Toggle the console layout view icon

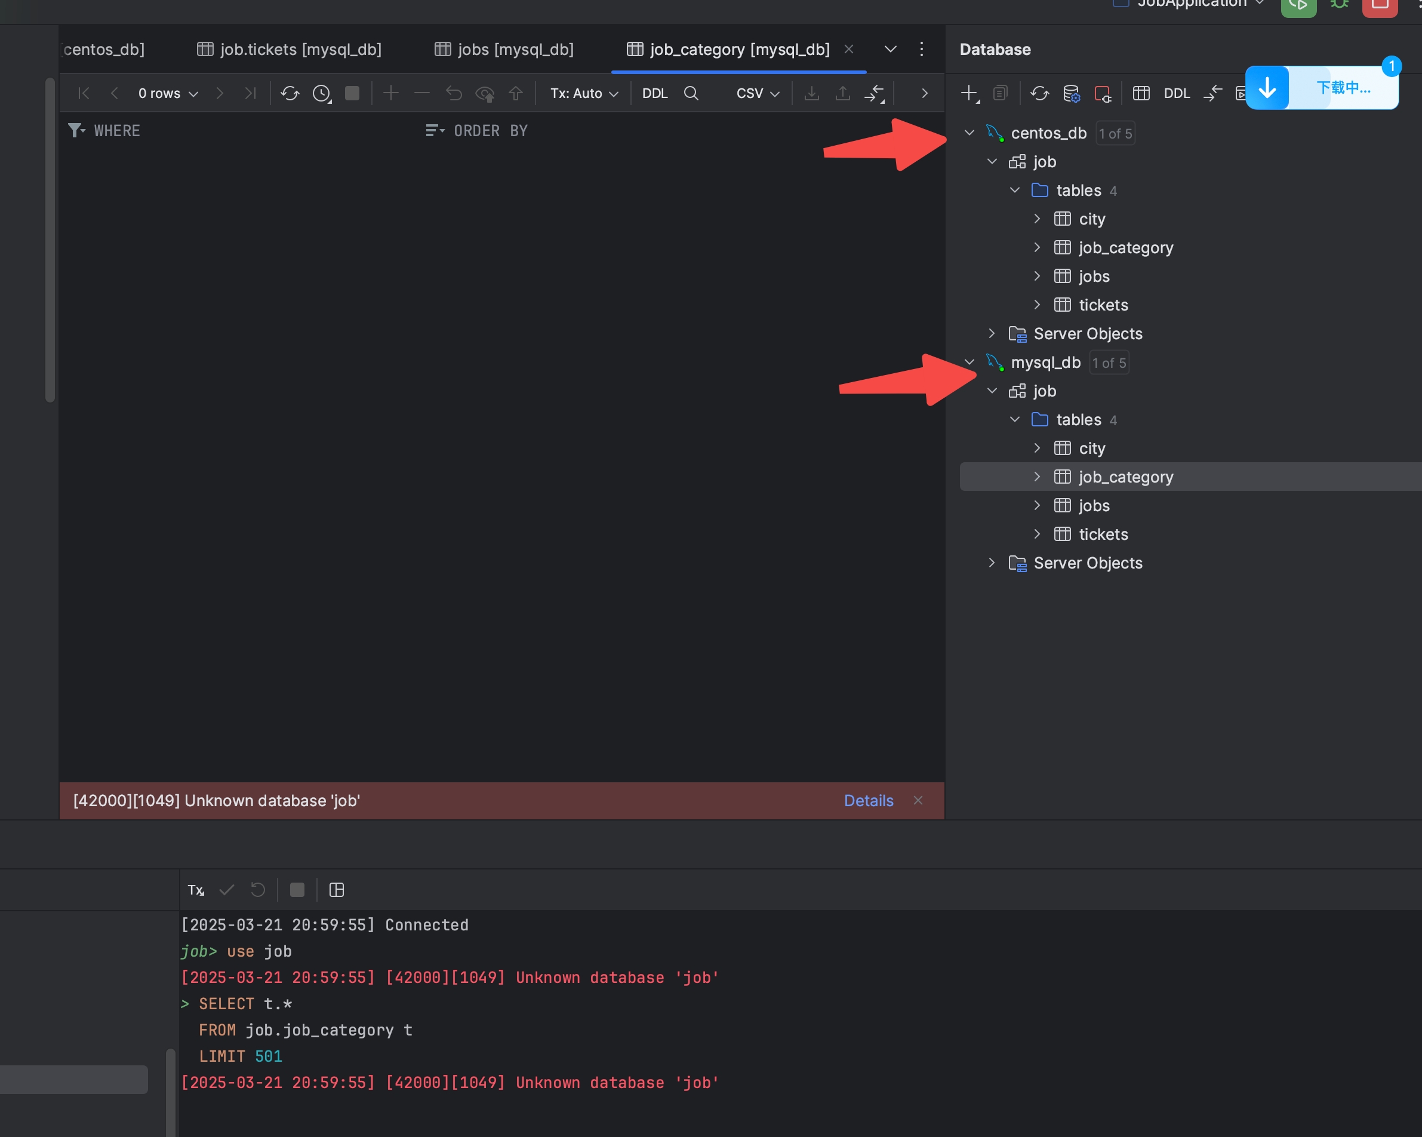click(x=336, y=890)
